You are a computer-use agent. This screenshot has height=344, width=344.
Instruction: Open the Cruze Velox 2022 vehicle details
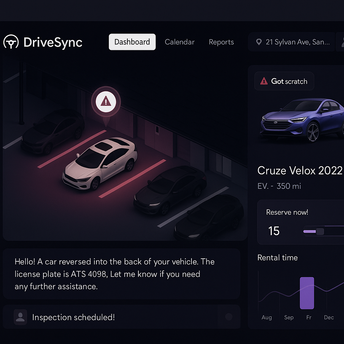[x=300, y=171]
